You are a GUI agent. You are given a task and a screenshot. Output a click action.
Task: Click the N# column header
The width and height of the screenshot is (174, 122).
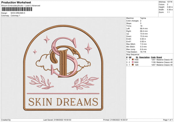click(x=130, y=57)
